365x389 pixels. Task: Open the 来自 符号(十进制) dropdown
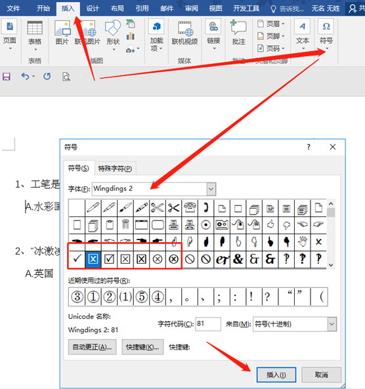332,324
